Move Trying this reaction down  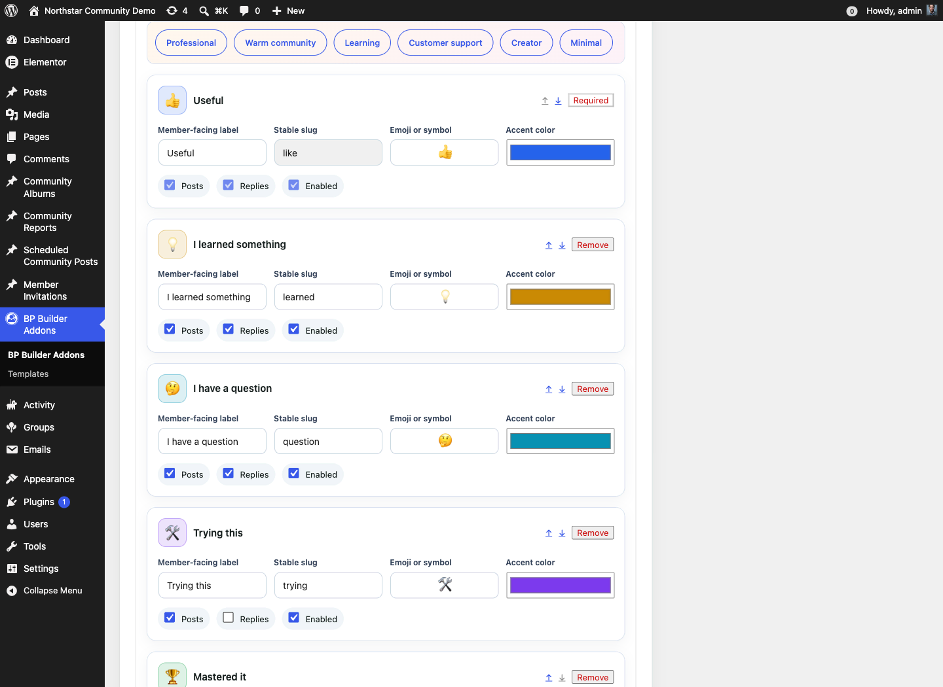562,533
